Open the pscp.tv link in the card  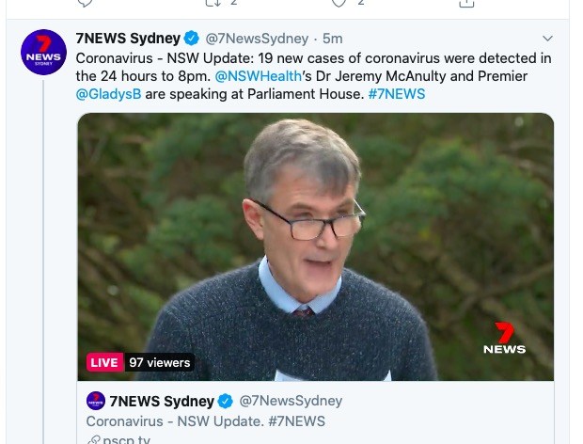click(x=126, y=440)
